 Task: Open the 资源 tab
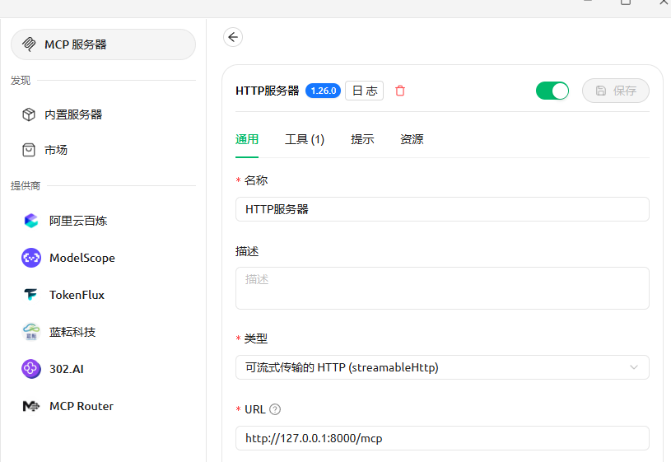(x=412, y=140)
